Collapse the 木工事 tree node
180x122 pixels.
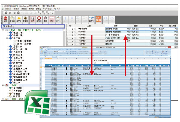[7, 38]
